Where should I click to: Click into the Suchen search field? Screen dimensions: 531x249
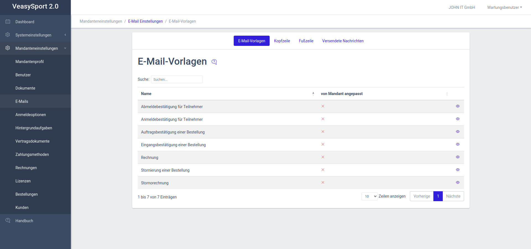(x=177, y=79)
